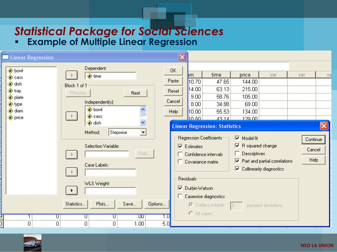Click the arrow button beside Case Labels
This screenshot has height=252, width=337.
coord(71,172)
